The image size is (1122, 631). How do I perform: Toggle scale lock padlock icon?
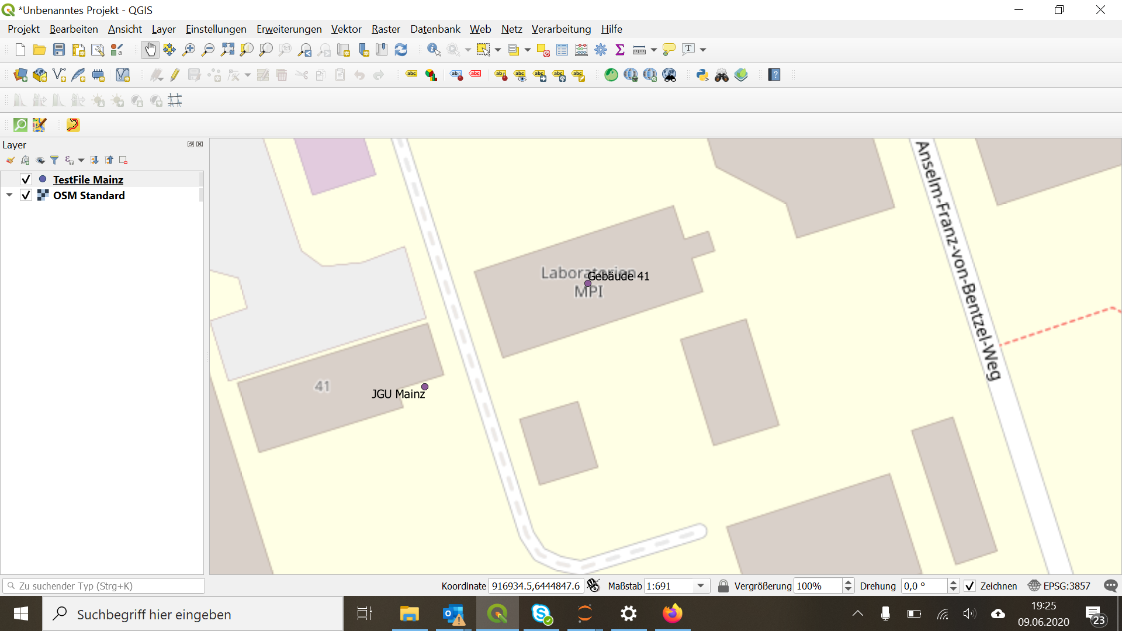coord(723,585)
